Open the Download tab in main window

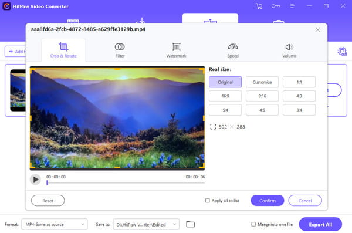141,20
